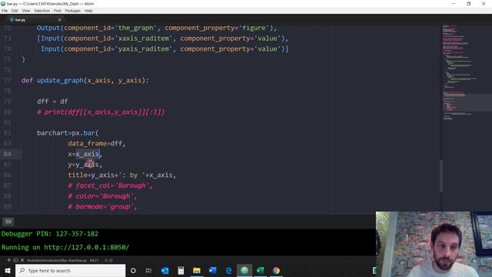The height and width of the screenshot is (277, 492).
Task: Open the Packages menu
Action: click(73, 11)
